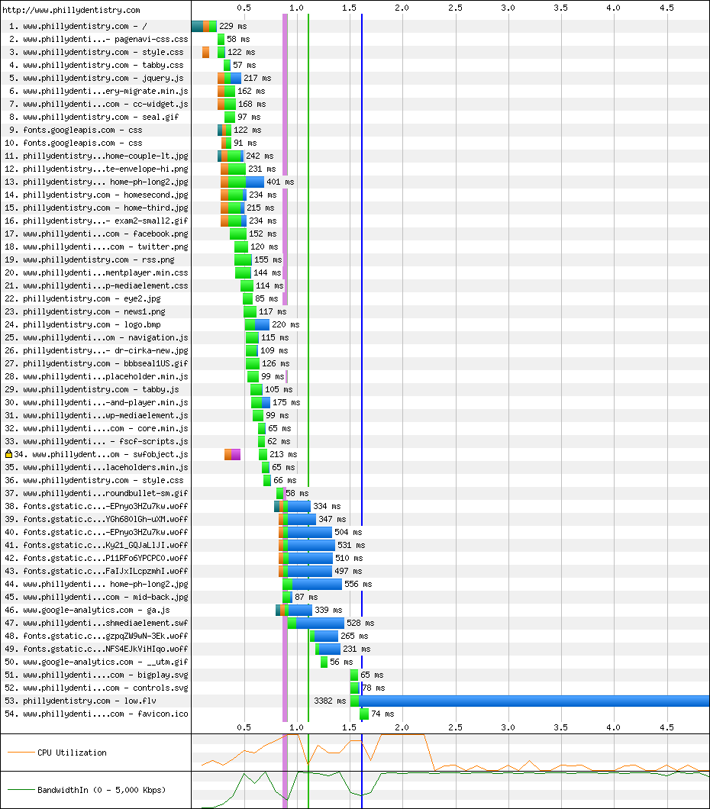Click the 4.5 second mark on top axis
This screenshot has width=710, height=809.
pyautogui.click(x=666, y=8)
